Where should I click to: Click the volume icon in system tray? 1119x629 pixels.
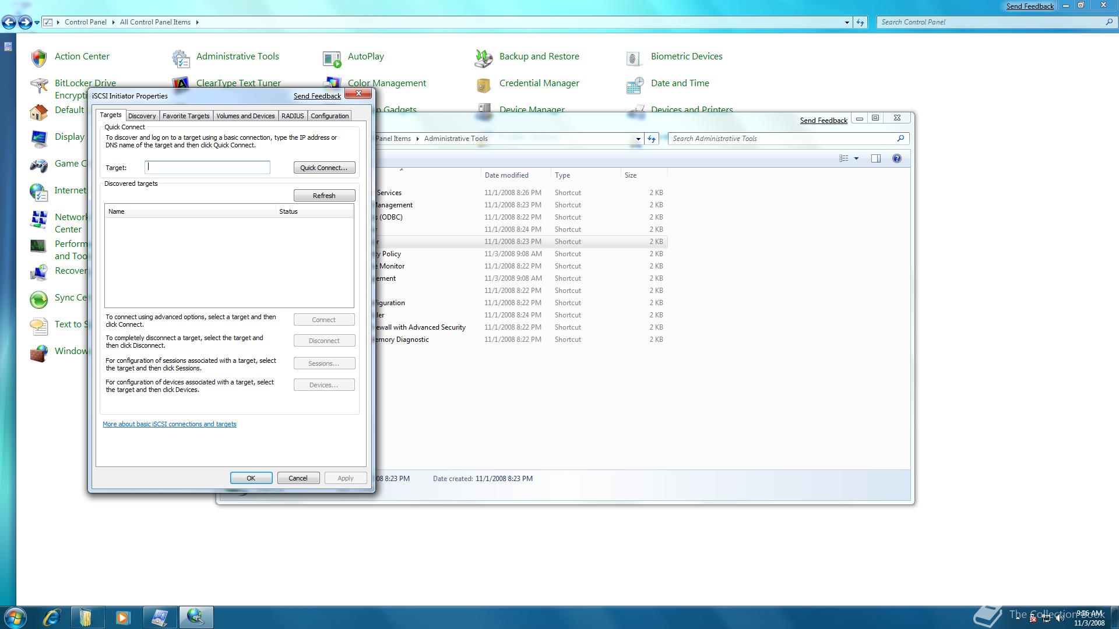point(1060,618)
